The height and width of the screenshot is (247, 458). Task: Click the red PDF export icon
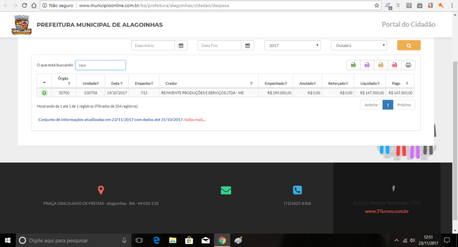coord(394,65)
